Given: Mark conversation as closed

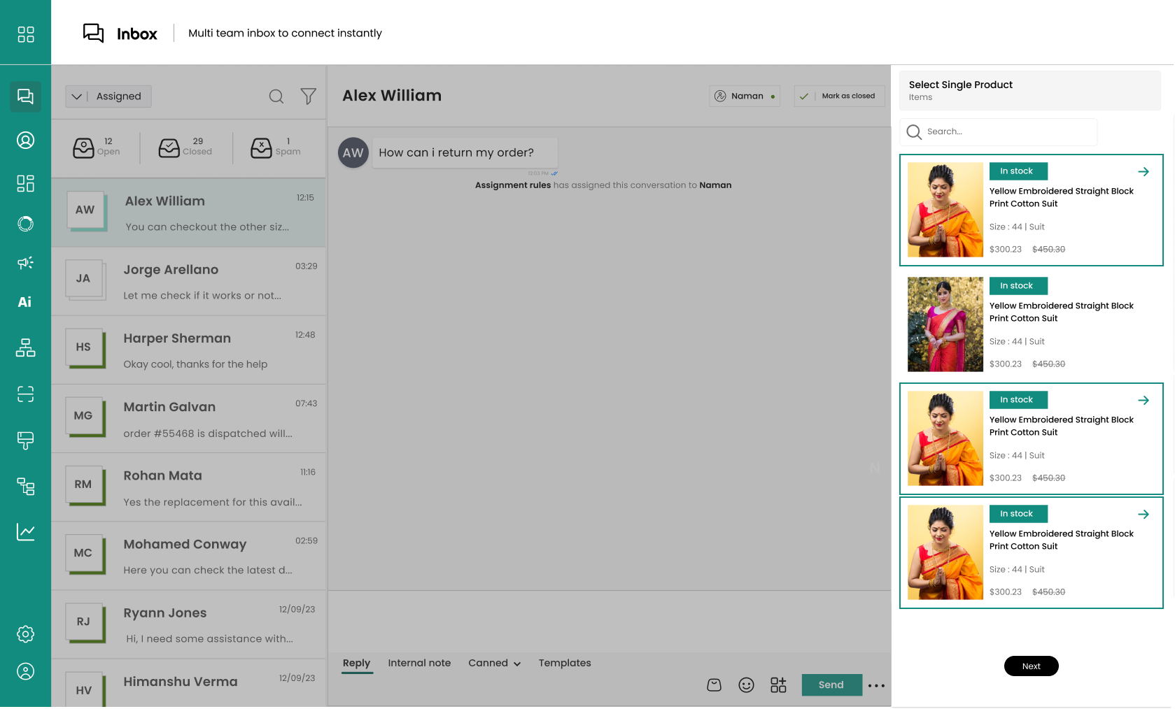Looking at the screenshot, I should (x=839, y=96).
